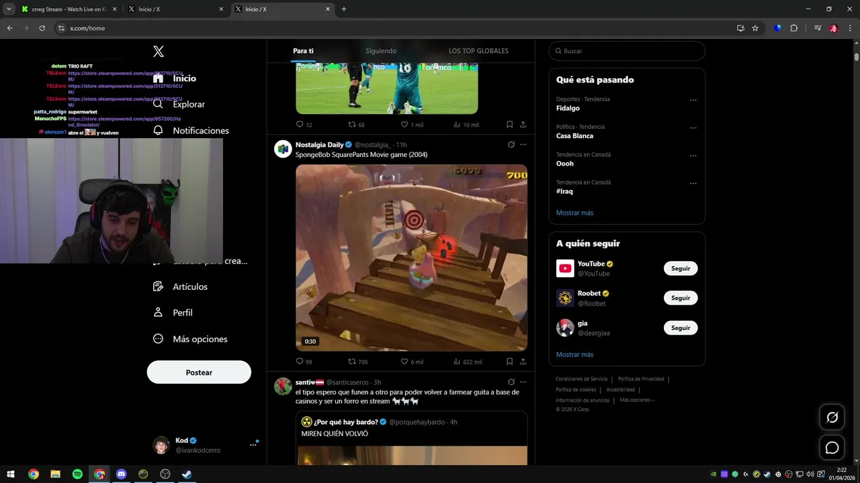This screenshot has height=483, width=860.
Task: Open Explorar in the X sidebar
Action: click(x=179, y=104)
